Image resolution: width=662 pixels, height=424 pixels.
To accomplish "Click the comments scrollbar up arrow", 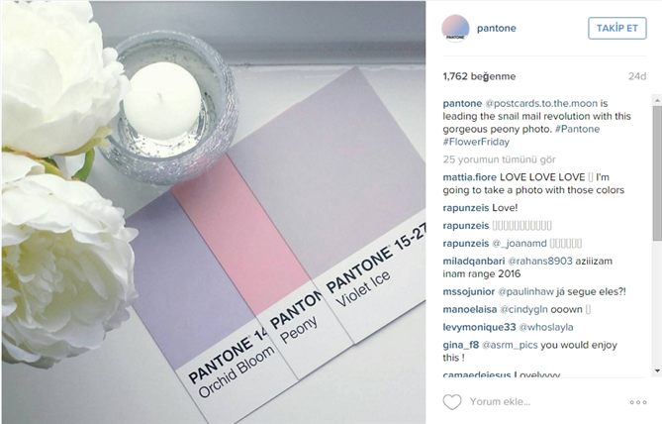I will point(657,100).
